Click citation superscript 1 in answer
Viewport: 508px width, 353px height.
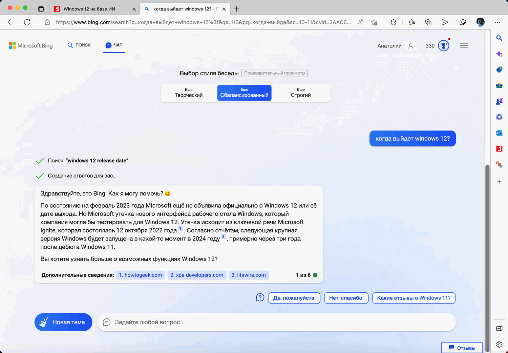click(x=180, y=229)
